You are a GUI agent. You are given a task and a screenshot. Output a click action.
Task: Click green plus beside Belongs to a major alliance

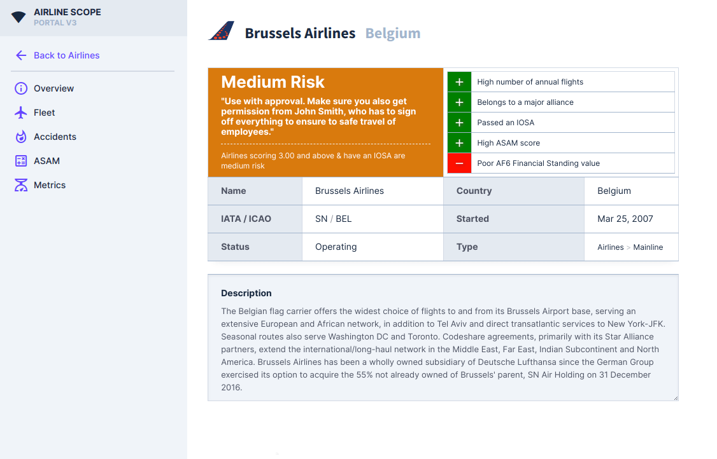pos(459,102)
